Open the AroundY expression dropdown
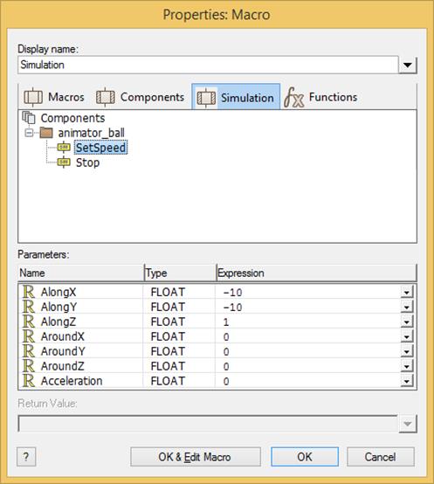 click(407, 351)
